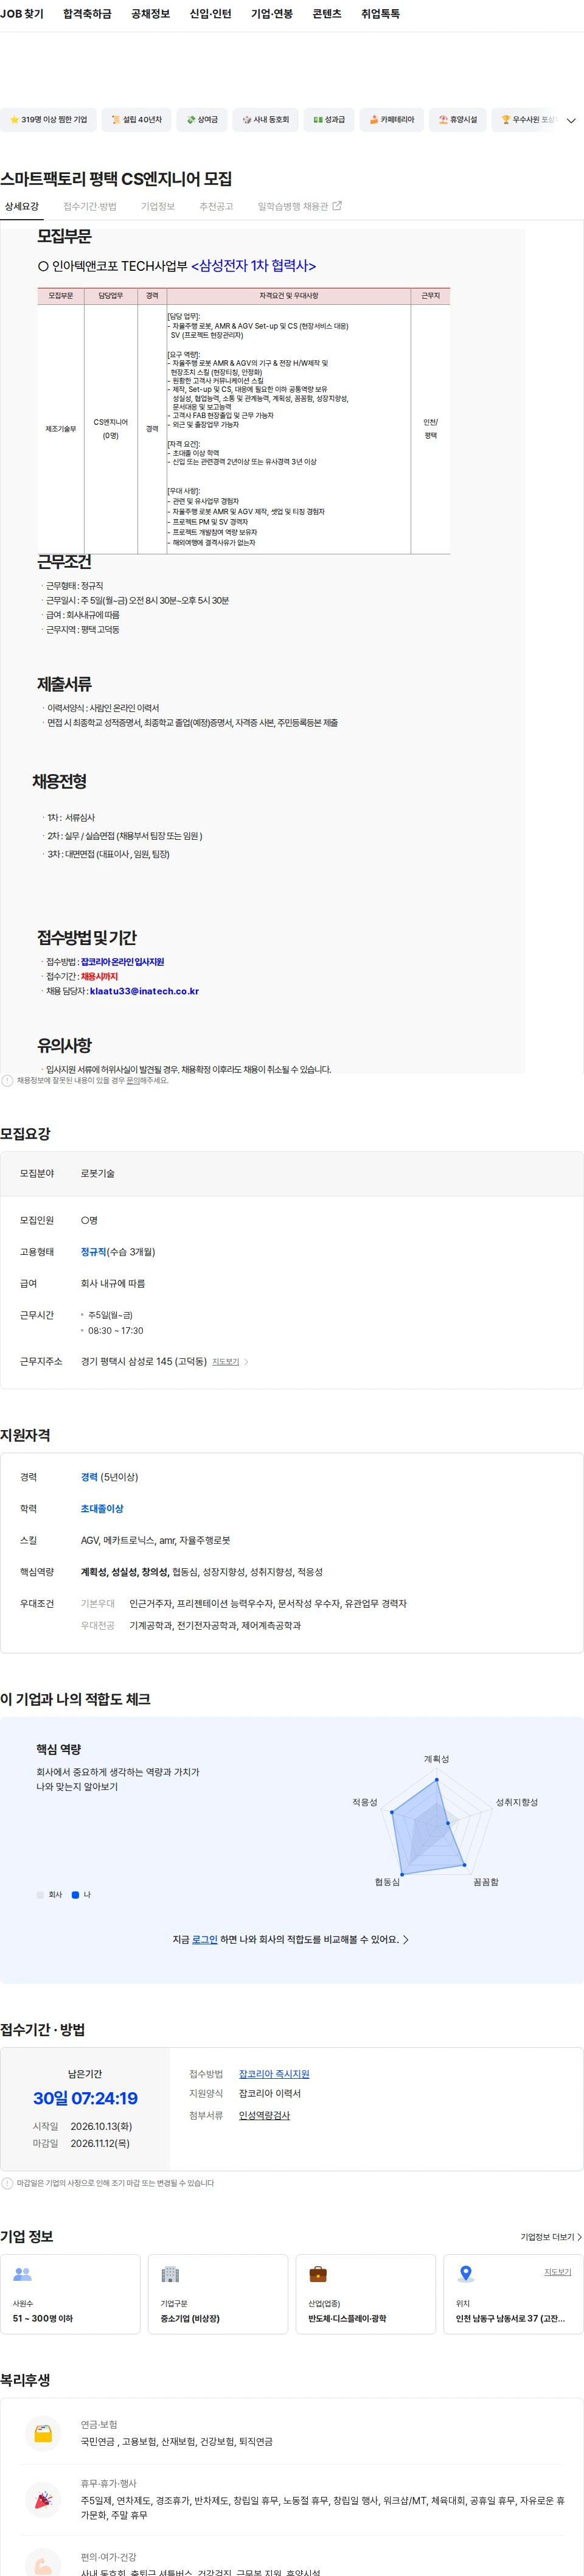
Task: Click the 회사 legend dot
Action: pos(40,1895)
